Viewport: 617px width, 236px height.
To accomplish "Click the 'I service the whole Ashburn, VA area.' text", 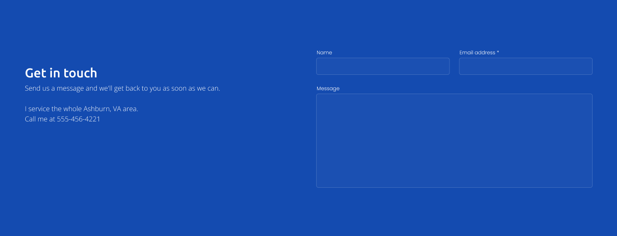I will 81,109.
